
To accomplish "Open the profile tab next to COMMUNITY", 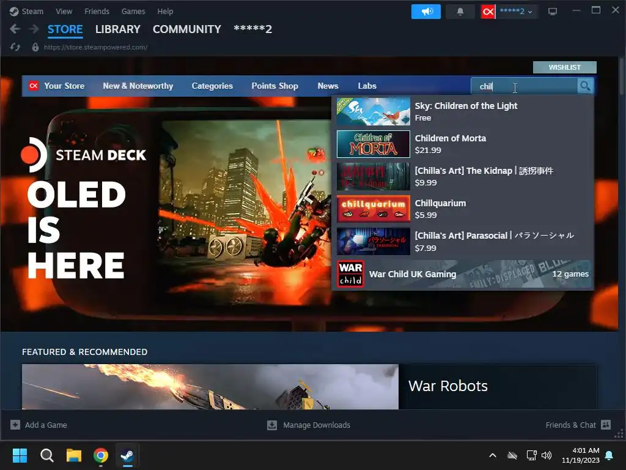I will click(252, 29).
